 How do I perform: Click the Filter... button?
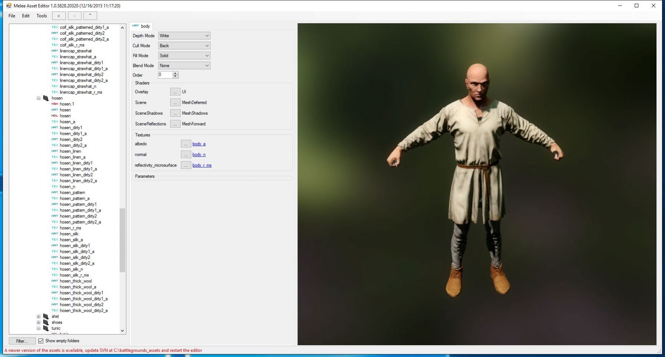pos(22,341)
